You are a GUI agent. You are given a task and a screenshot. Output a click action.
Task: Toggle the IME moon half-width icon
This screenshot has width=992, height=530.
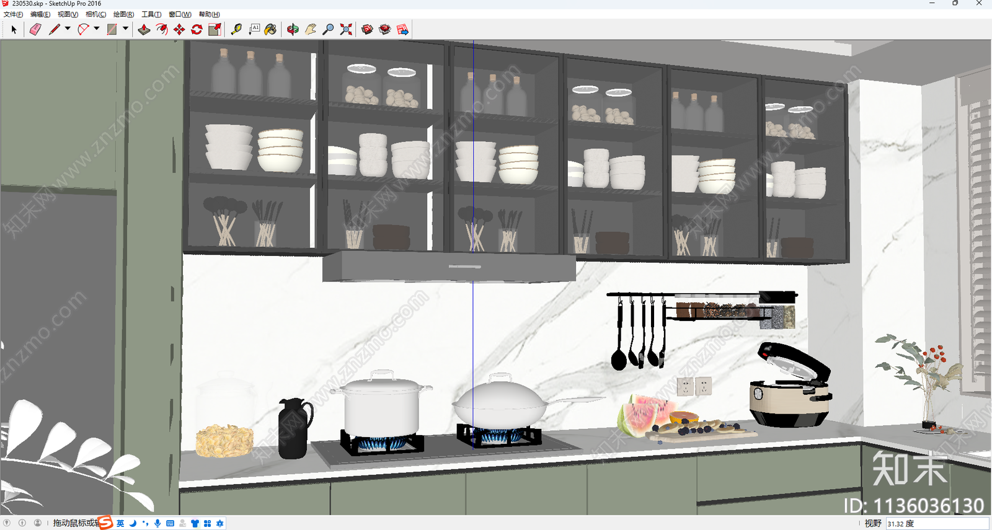(x=133, y=523)
